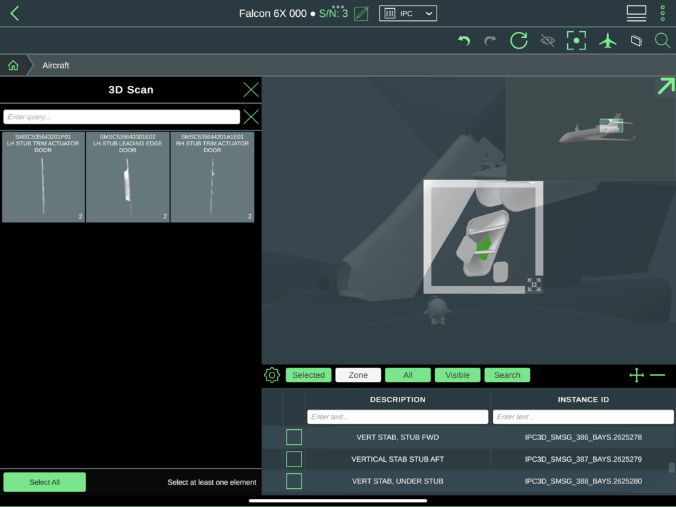The height and width of the screenshot is (507, 676).
Task: Click the redo arrow
Action: click(490, 41)
